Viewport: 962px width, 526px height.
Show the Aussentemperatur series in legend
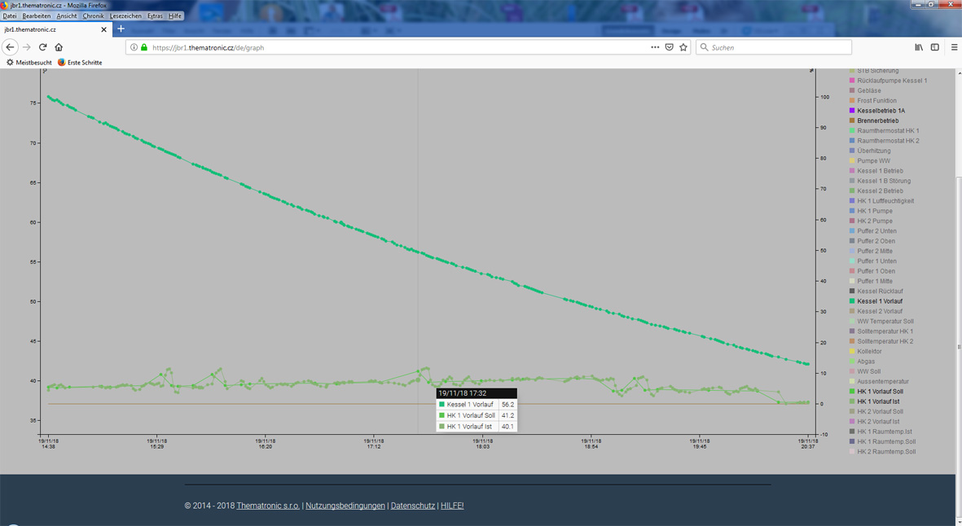tap(882, 381)
